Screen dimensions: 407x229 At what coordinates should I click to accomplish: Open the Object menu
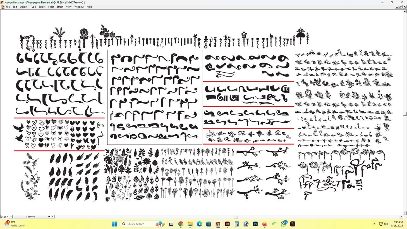pyautogui.click(x=23, y=7)
